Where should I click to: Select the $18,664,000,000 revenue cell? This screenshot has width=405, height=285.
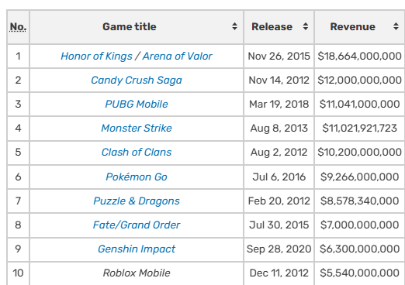(360, 56)
